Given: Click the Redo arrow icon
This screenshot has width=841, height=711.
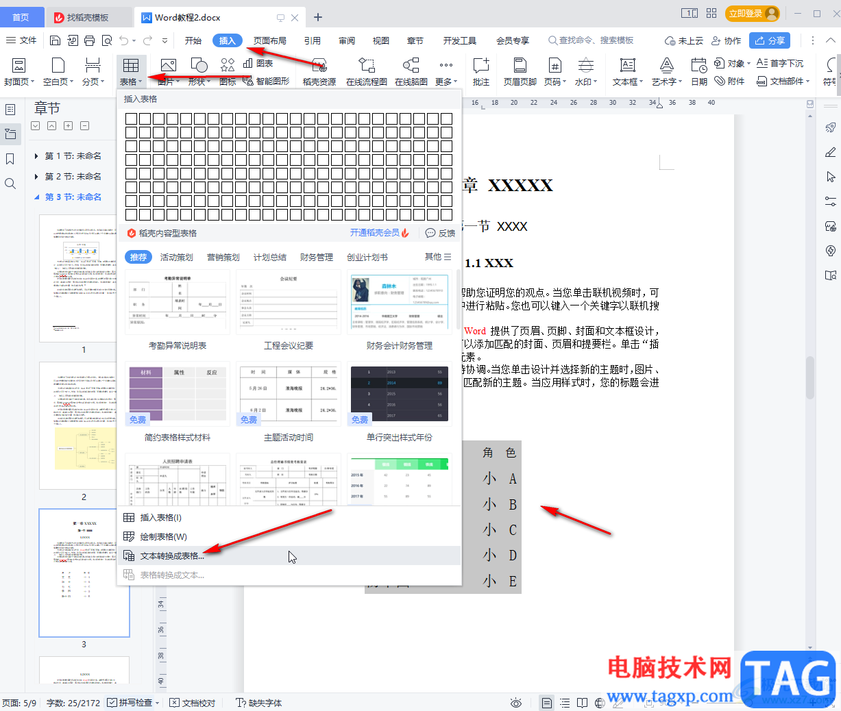Looking at the screenshot, I should coord(148,41).
